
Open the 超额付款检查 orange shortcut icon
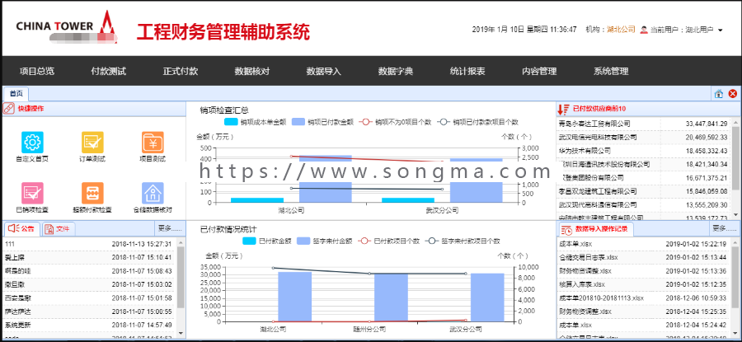click(92, 193)
